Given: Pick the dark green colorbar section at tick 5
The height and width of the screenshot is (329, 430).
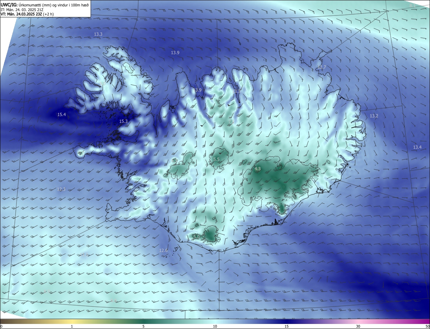Looking at the screenshot, I should tap(143, 321).
